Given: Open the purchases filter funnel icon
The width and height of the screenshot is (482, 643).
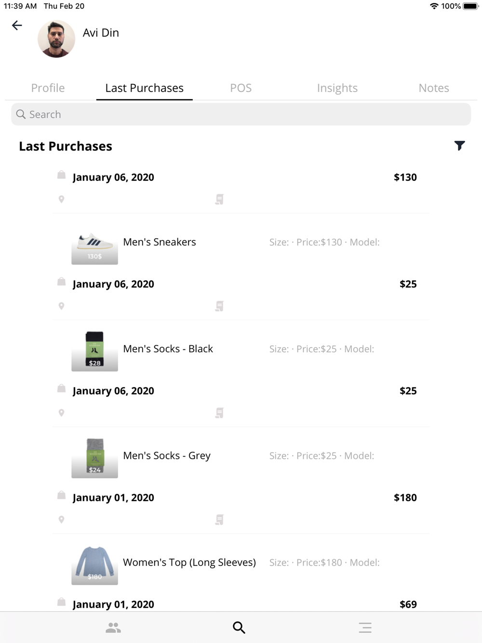Looking at the screenshot, I should click(459, 146).
